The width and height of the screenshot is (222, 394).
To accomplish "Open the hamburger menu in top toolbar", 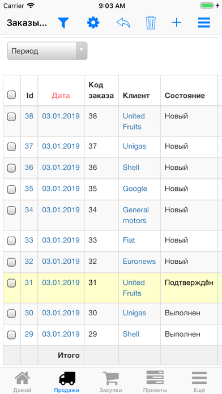I will point(204,23).
